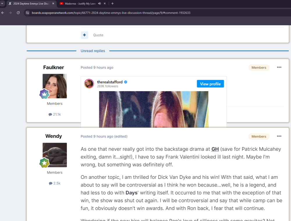This screenshot has width=291, height=221.
Task: Click the Quote link
Action: click(98, 35)
